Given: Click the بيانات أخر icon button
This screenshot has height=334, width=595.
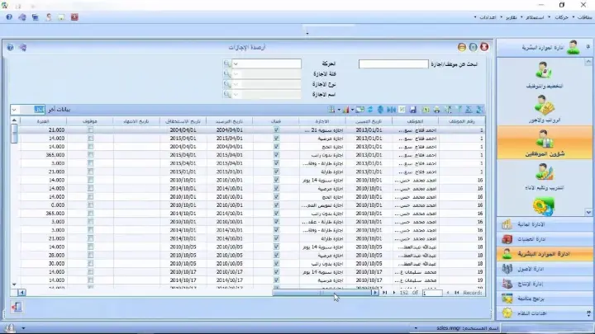Looking at the screenshot, I should 39,110.
